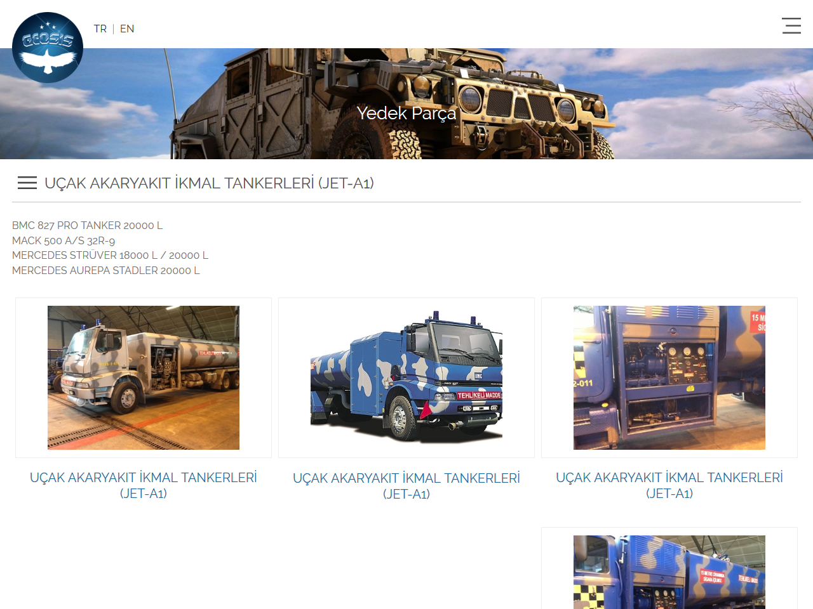This screenshot has height=609, width=813.
Task: Open the top-right hamburger menu
Action: point(791,25)
